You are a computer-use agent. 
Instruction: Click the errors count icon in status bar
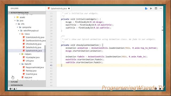(x=10, y=89)
